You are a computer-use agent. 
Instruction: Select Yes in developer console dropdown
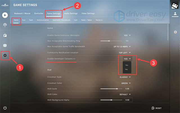point(127,65)
